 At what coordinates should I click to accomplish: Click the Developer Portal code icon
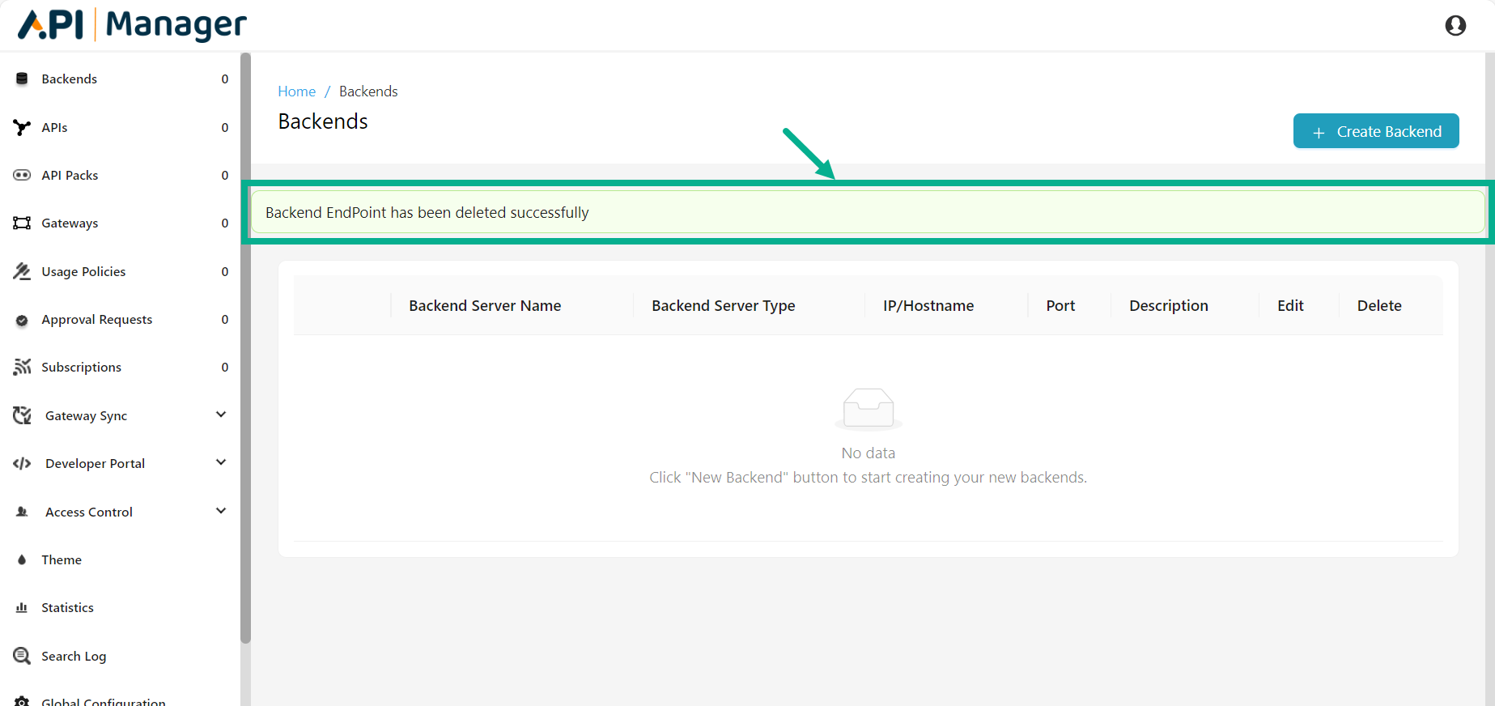tap(22, 464)
